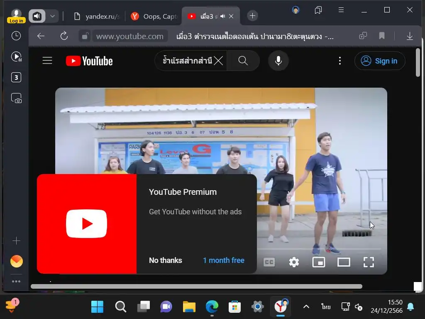Viewport: 425px width, 319px height.
Task: Close the YouTube tab
Action: (x=231, y=16)
